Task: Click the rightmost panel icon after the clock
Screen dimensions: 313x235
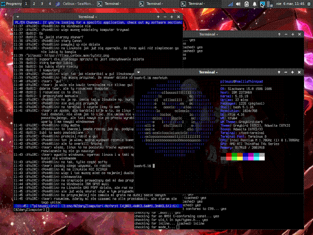Action: click(x=309, y=4)
